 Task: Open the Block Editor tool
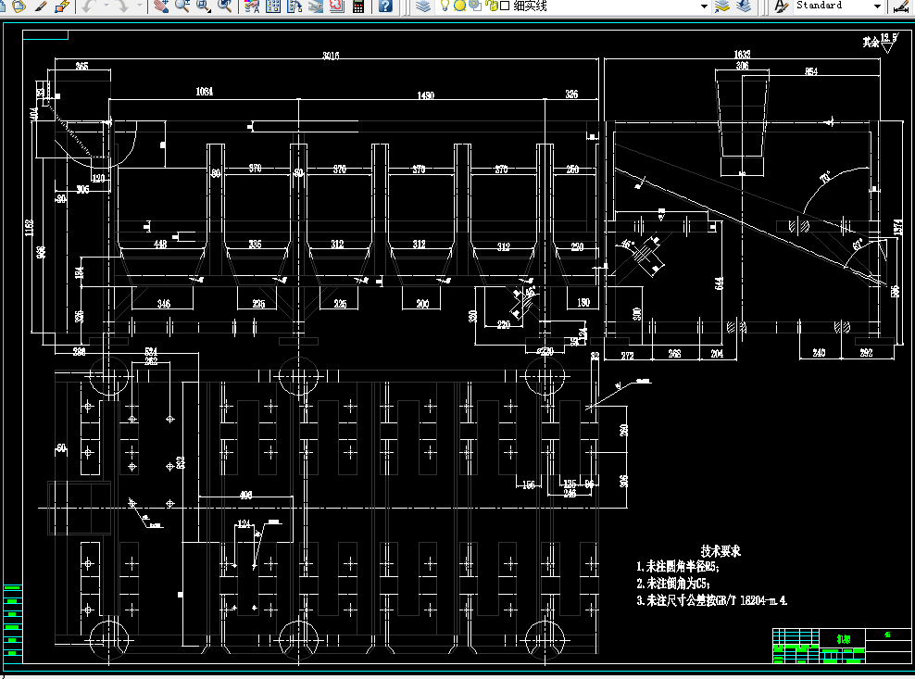(x=61, y=6)
